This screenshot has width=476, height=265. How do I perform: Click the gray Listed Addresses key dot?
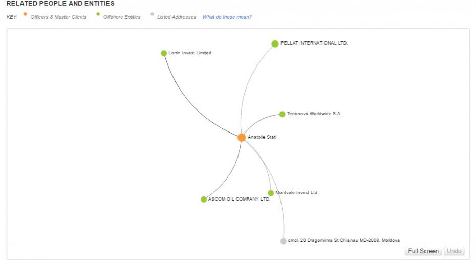coord(152,14)
